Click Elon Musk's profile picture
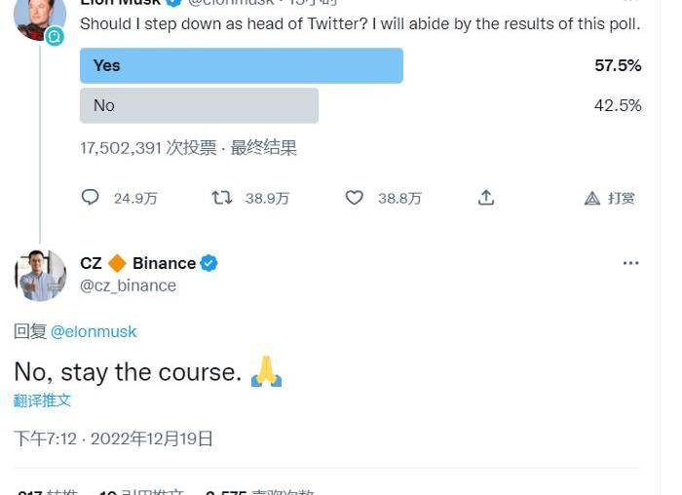Viewport: 682px width, 495px height. point(39,14)
